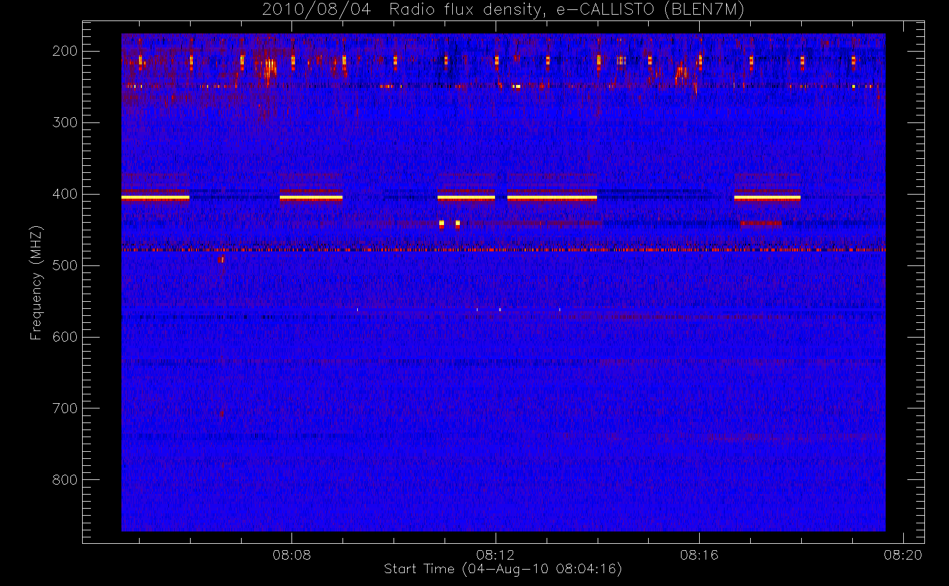Click the 500 frequency tick label
Viewport: 949px width, 586px height.
(65, 265)
